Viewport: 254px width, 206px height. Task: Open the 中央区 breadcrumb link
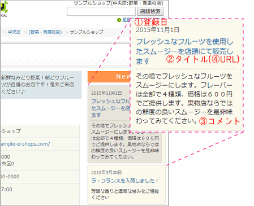coord(14,32)
